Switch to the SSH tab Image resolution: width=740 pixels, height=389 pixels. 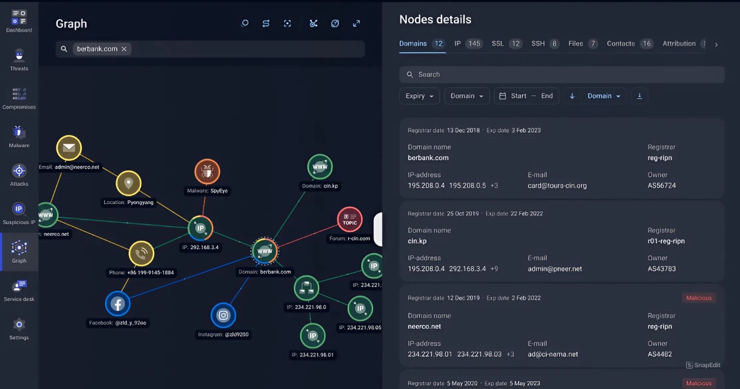(546, 44)
